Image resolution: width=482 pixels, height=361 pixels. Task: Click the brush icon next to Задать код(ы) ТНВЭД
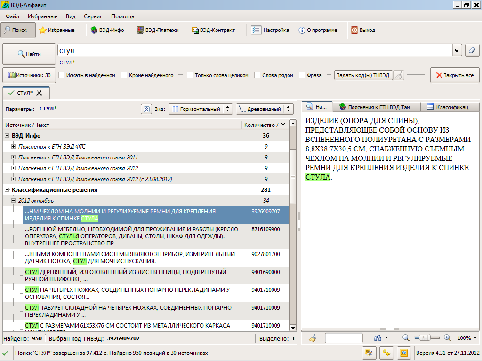coord(399,75)
